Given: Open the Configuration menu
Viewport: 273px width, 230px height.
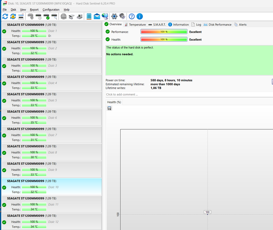Looking at the screenshot, I should coord(51,10).
